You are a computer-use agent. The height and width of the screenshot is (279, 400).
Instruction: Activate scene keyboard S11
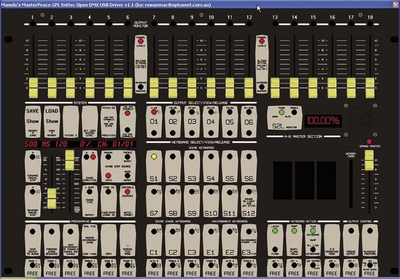click(x=230, y=201)
